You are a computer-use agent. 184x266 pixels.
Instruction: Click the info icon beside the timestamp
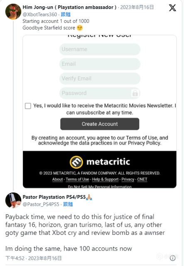pyautogui.click(x=173, y=258)
